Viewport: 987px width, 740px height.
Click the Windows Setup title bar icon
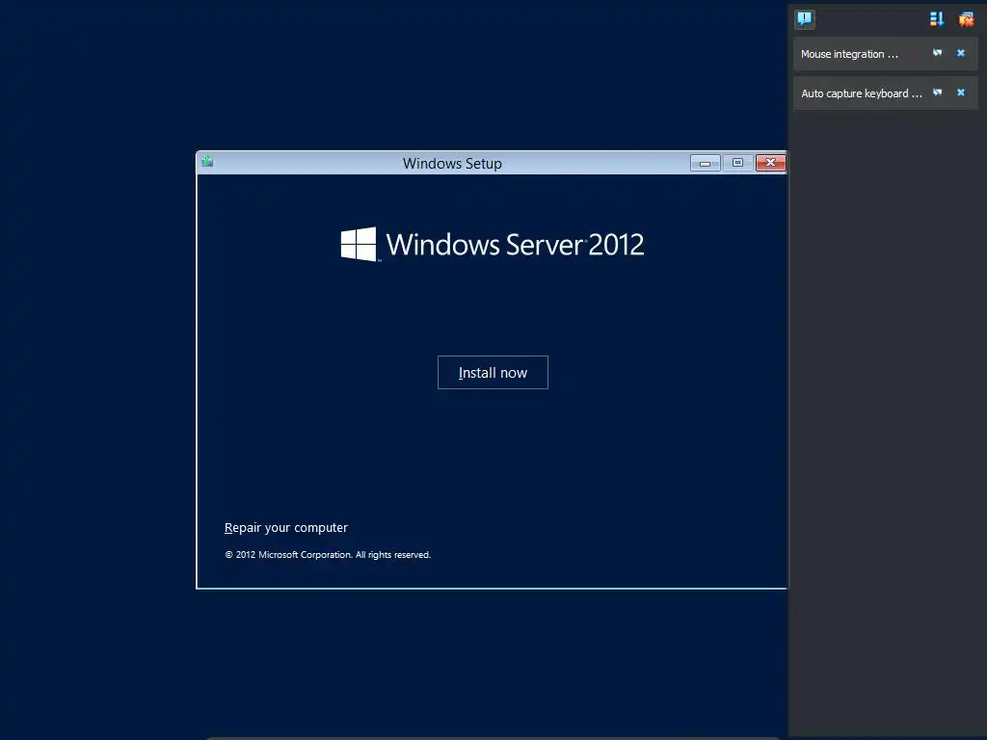[x=207, y=162]
